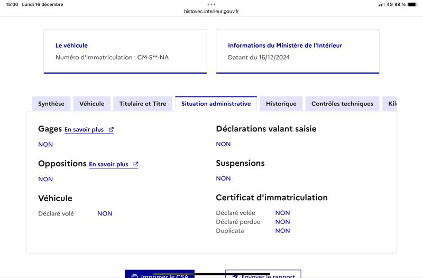
Task: Open Oppositions En savoir plus link
Action: pyautogui.click(x=113, y=164)
